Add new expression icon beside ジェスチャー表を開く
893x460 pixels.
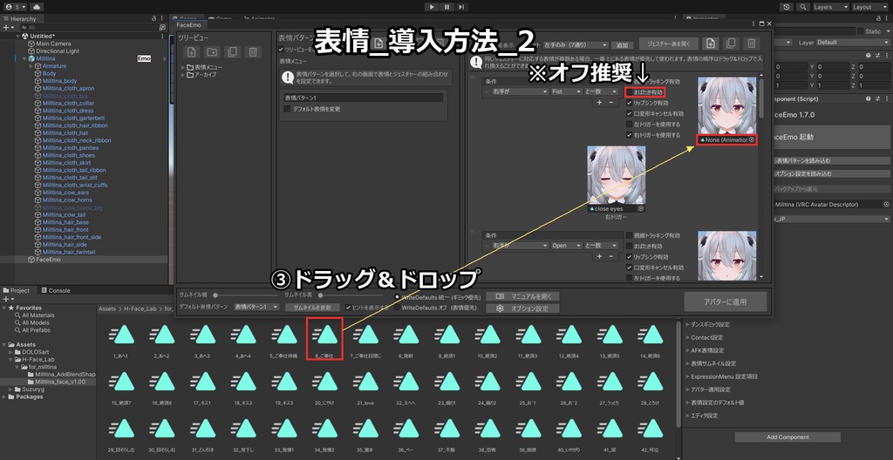click(710, 44)
